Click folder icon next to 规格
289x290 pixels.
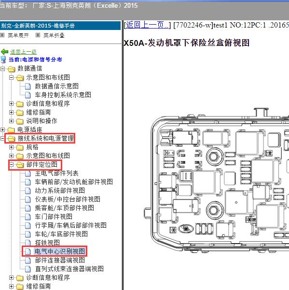coord(20,147)
